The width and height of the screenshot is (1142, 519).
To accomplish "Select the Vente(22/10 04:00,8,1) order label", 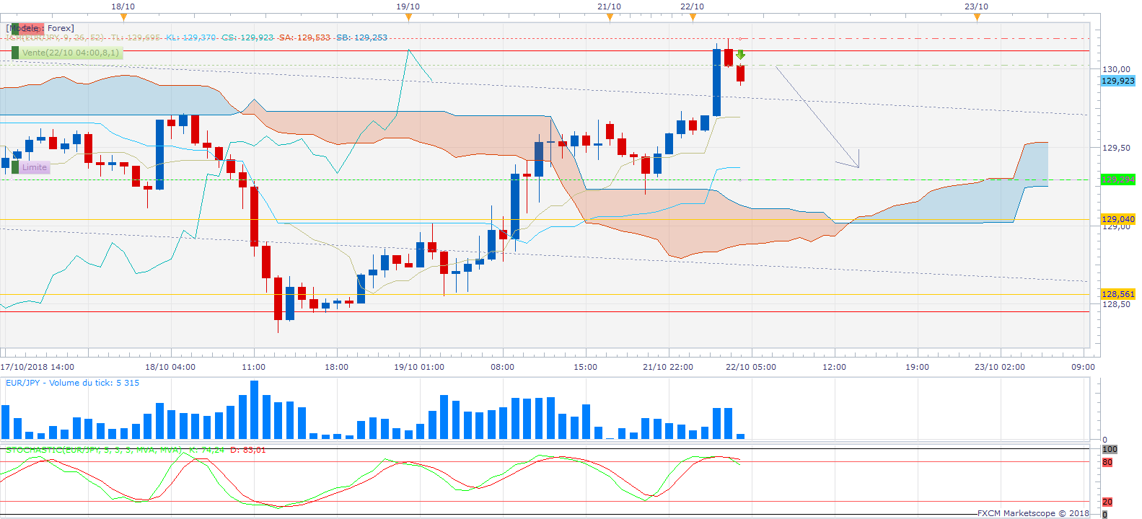I will coord(71,53).
